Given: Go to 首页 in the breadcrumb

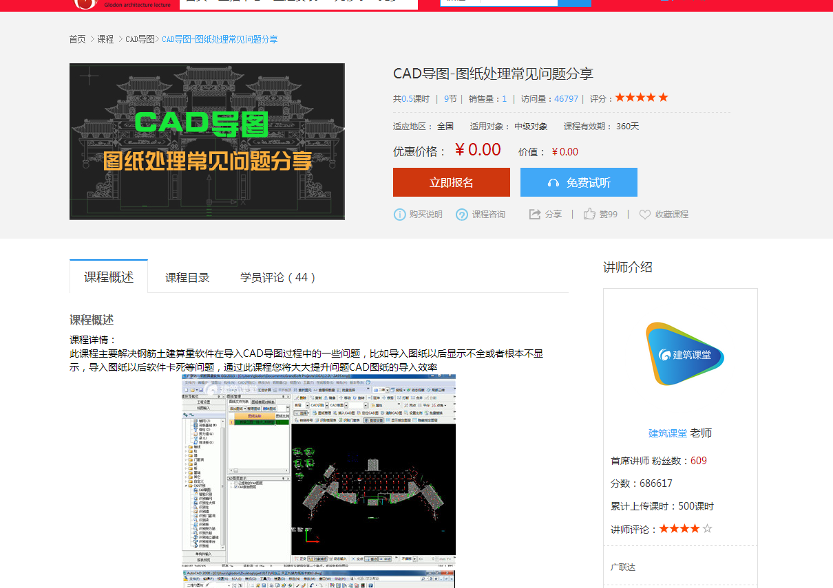Looking at the screenshot, I should 78,39.
